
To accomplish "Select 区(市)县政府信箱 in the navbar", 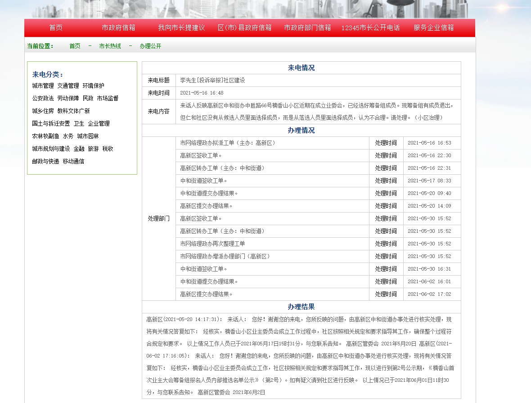I will tap(244, 28).
